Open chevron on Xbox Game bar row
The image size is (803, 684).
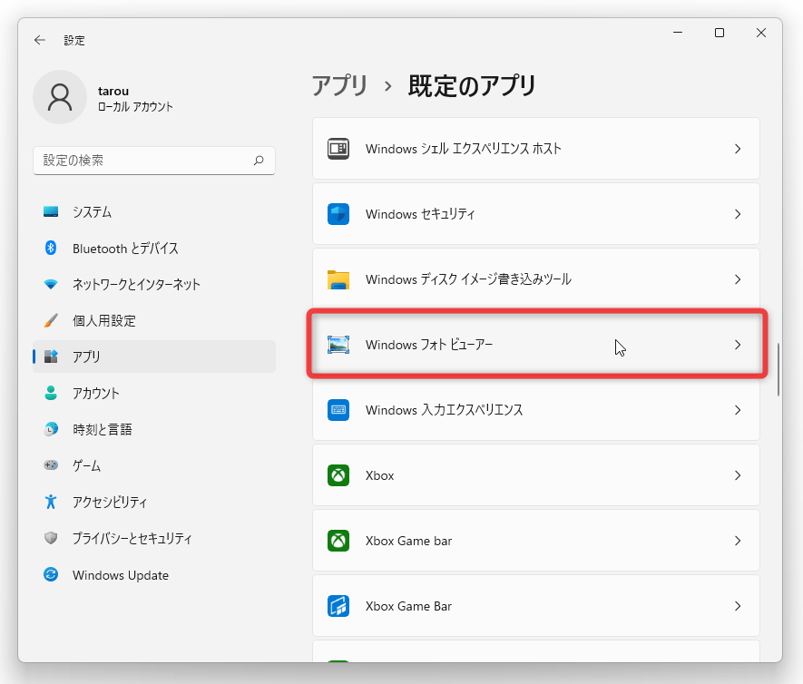pyautogui.click(x=738, y=541)
